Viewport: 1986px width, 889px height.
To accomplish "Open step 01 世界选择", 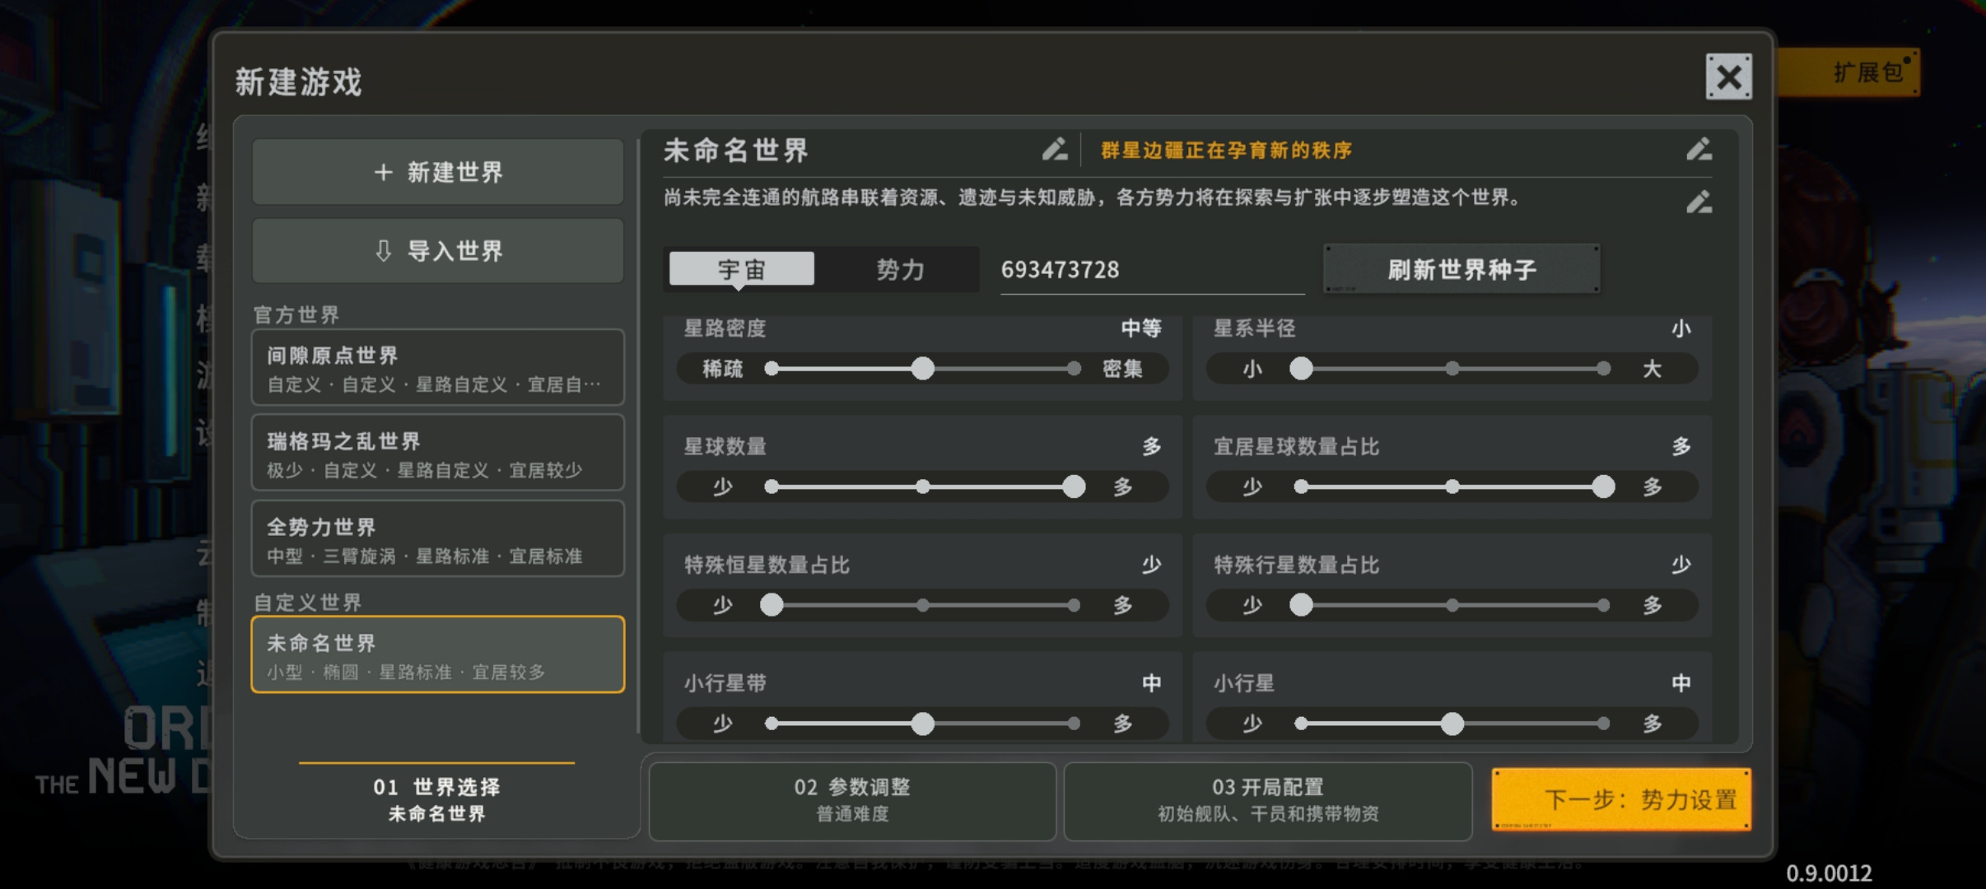I will point(436,799).
